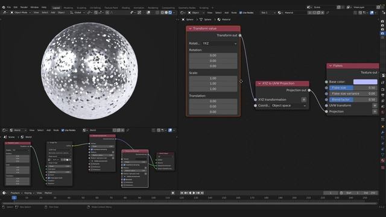The image size is (386, 217).
Task: Click the Blender logo icon in the menu bar
Action: [x=4, y=7]
